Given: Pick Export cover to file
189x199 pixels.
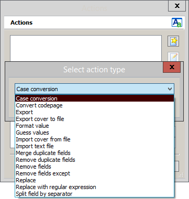Looking at the screenshot, I should pyautogui.click(x=94, y=119).
